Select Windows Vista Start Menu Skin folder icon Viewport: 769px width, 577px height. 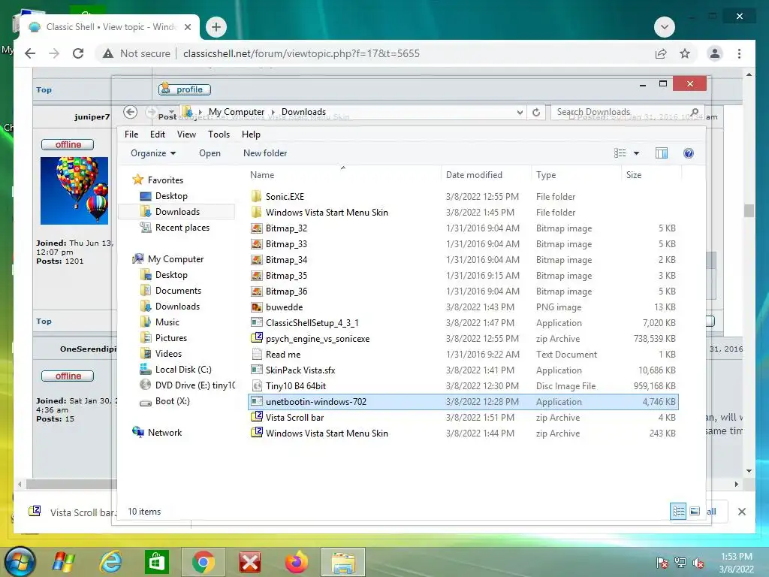[257, 212]
